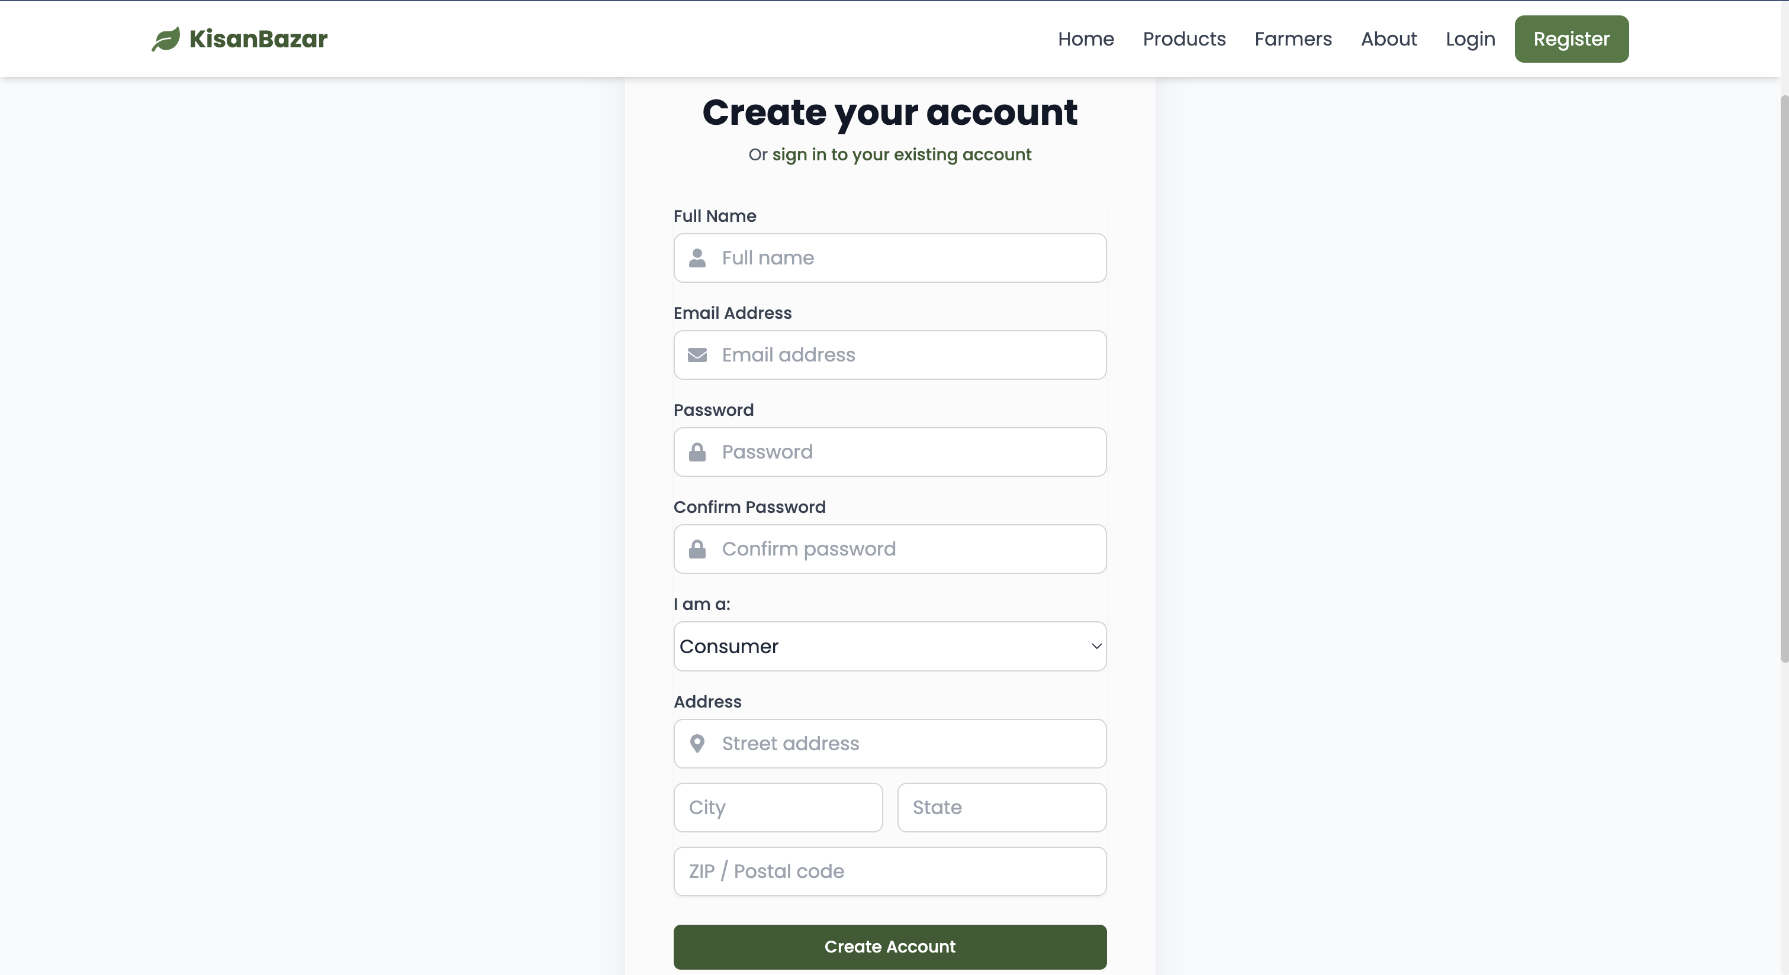Open the Farmers nav link

tap(1293, 39)
